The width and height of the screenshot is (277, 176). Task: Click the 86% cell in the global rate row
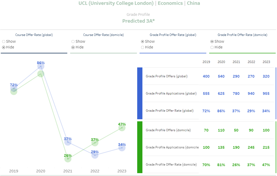point(221,111)
